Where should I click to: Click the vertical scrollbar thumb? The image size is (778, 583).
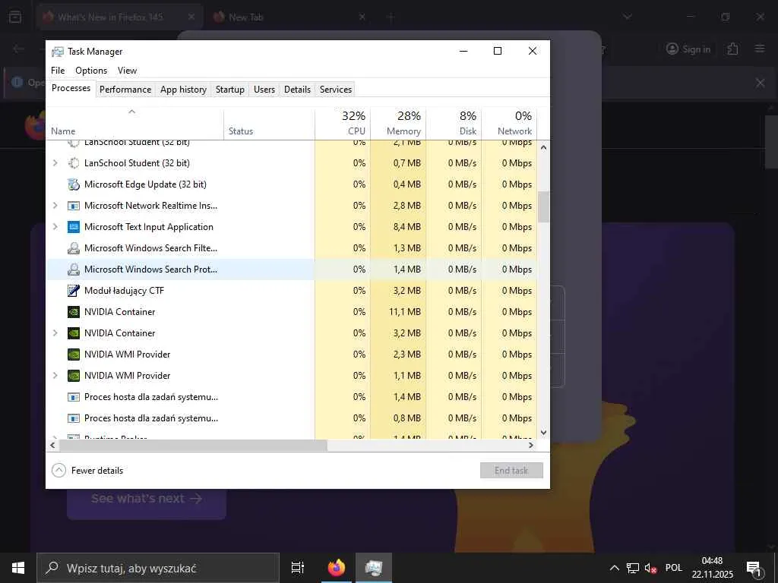tap(544, 206)
